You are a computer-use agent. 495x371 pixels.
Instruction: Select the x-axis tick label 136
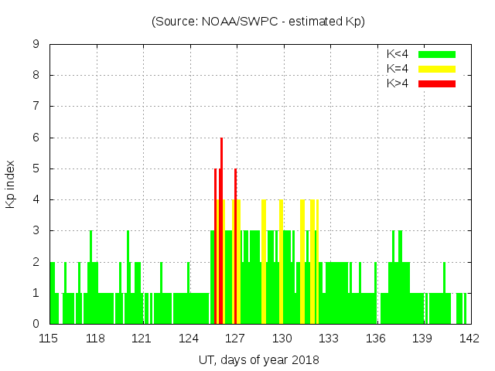click(x=376, y=339)
